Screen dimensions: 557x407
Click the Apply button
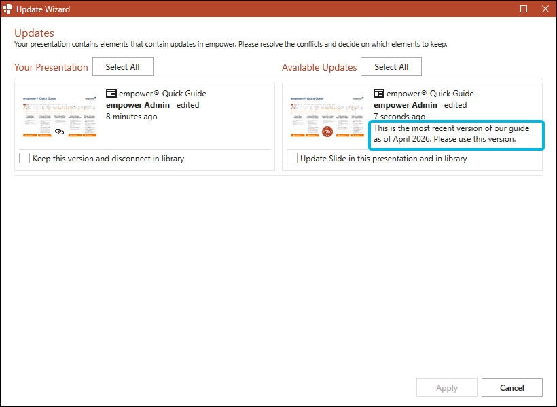[447, 387]
